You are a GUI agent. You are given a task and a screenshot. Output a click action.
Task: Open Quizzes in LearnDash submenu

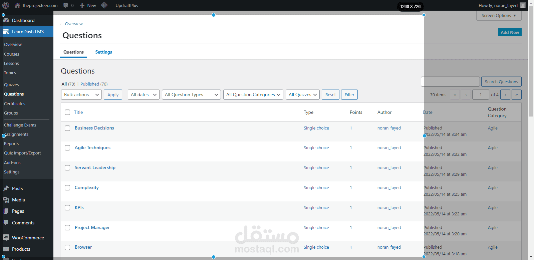11,85
